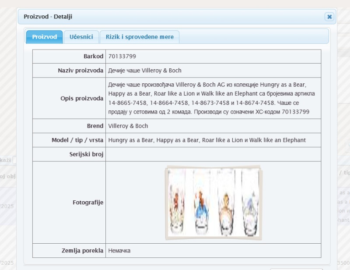
Task: Click the Opis proizvoda label
Action: point(82,99)
